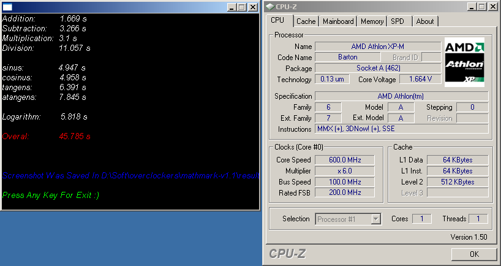Click the Rated FSB value 200.0 MHz
This screenshot has width=501, height=266.
[x=345, y=193]
